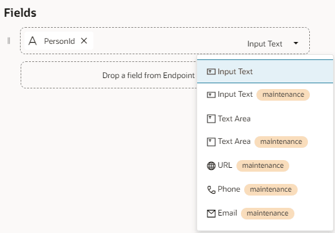Viewport: 335px width, 233px height.
Task: Click the input text icon in highlighted row
Action: (211, 72)
